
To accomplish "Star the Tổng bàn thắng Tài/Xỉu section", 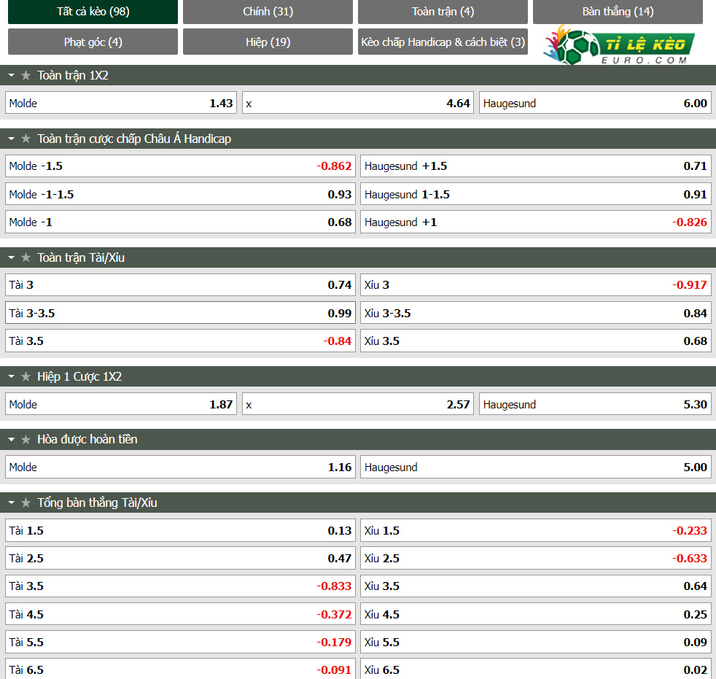I will [26, 503].
